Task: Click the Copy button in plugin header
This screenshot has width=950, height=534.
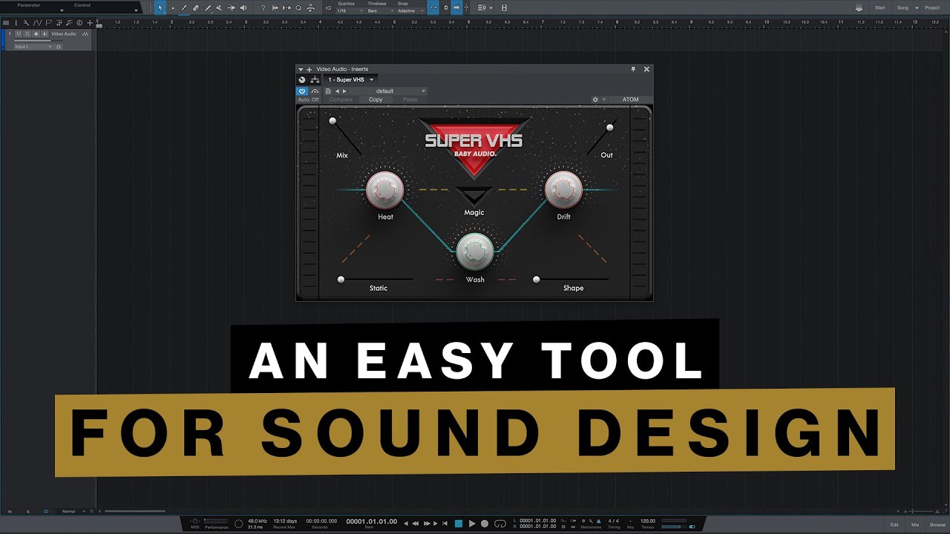Action: pyautogui.click(x=376, y=99)
